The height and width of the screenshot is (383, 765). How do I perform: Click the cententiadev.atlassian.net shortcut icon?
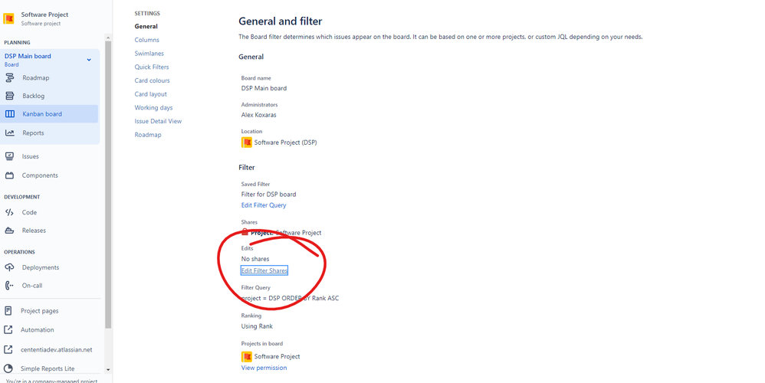click(8, 349)
